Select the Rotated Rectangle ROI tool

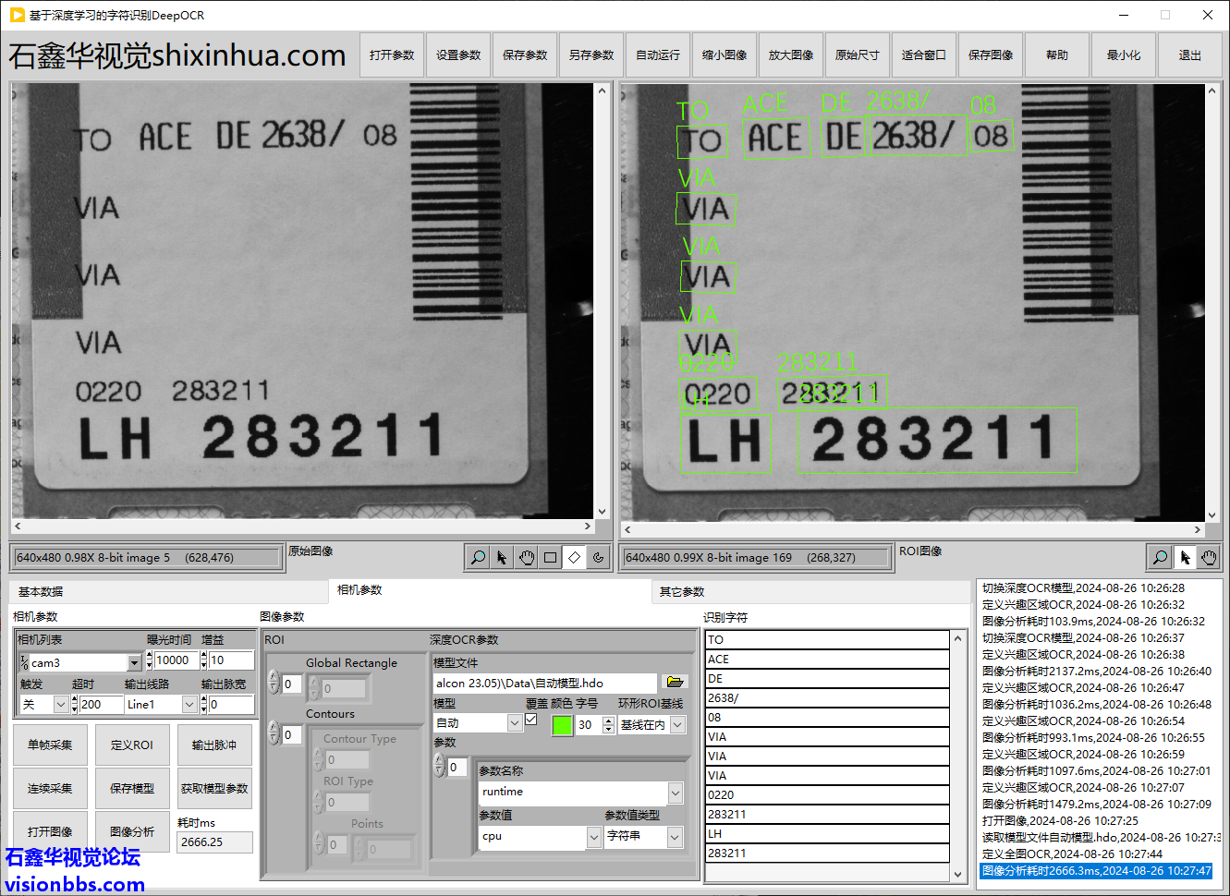[575, 558]
